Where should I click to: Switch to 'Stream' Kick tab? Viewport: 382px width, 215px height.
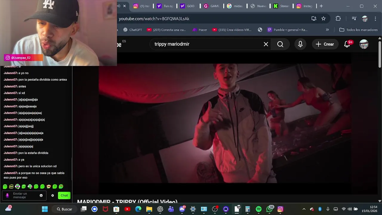coord(282,6)
